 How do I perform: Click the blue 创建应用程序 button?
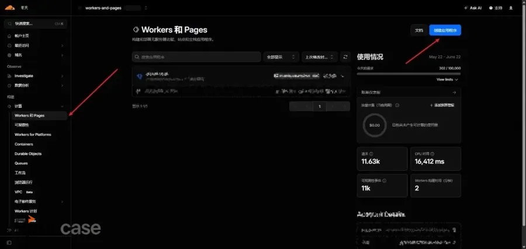pyautogui.click(x=445, y=30)
